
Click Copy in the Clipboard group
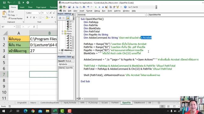(x=11, y=15)
